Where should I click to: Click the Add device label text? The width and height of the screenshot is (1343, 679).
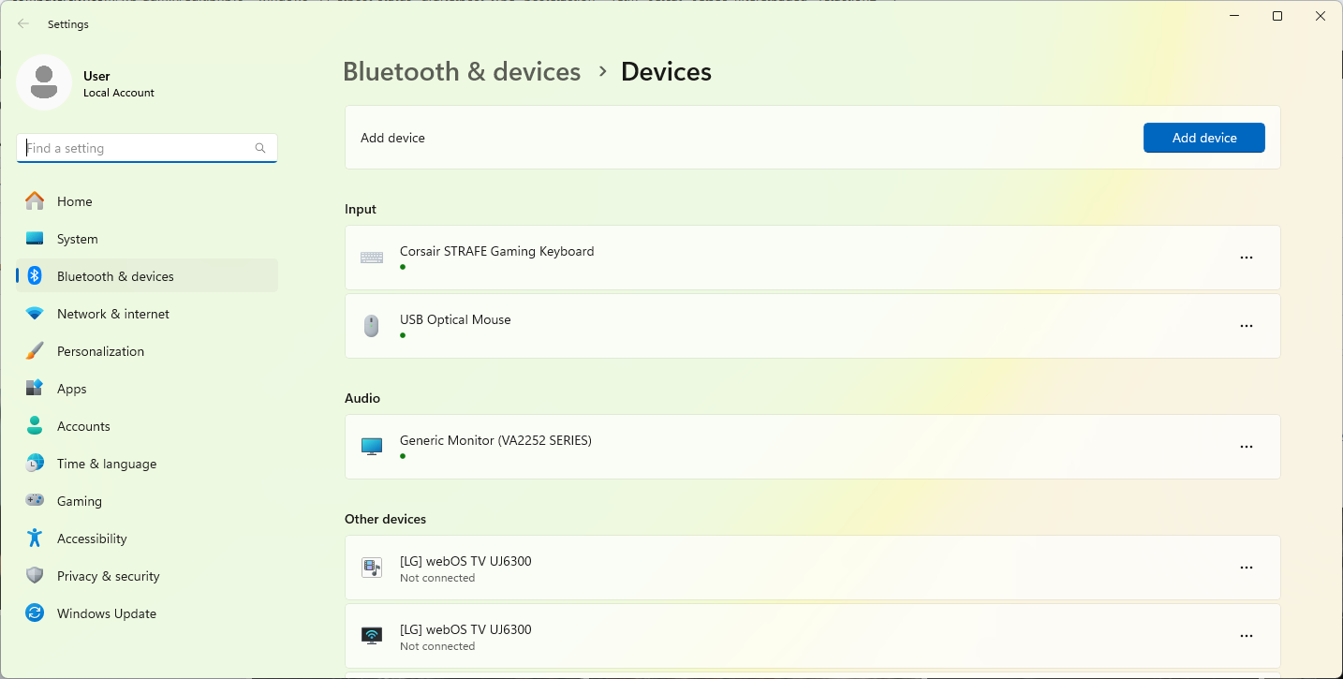[392, 138]
